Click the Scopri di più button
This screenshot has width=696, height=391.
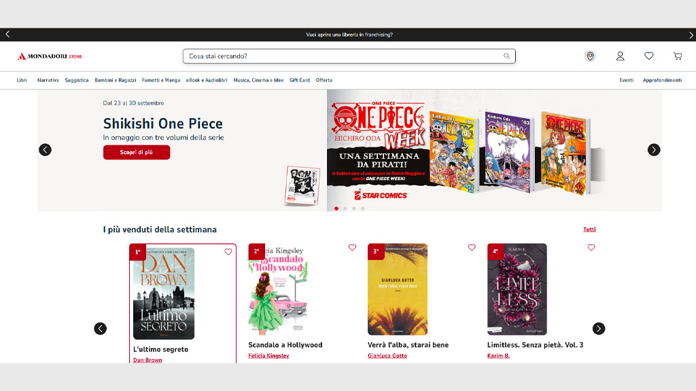[x=137, y=153]
